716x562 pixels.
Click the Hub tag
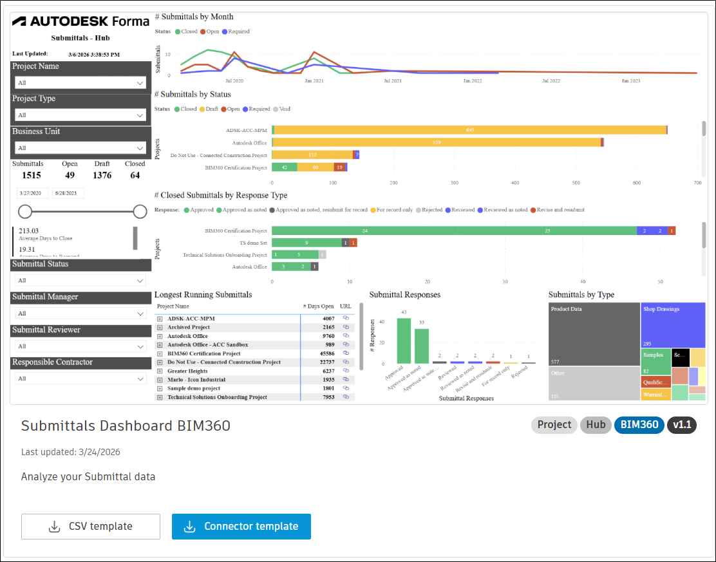(x=596, y=425)
